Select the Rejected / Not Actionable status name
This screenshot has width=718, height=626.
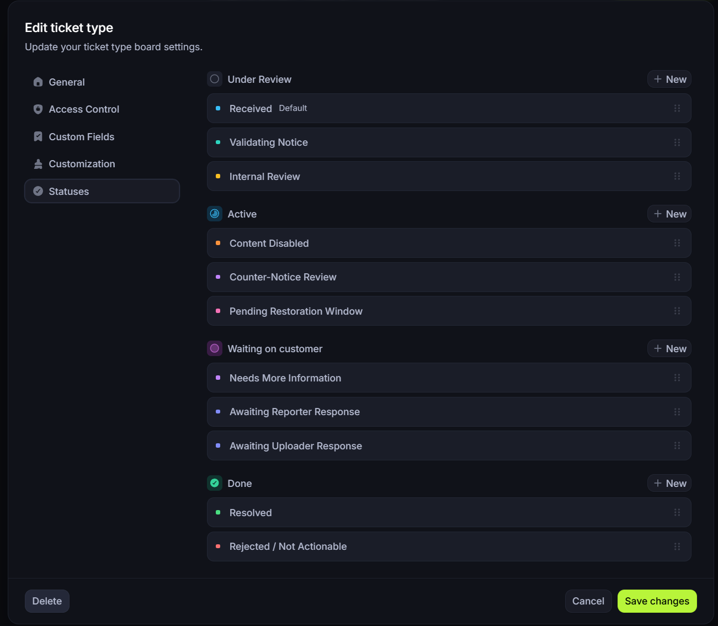(288, 547)
